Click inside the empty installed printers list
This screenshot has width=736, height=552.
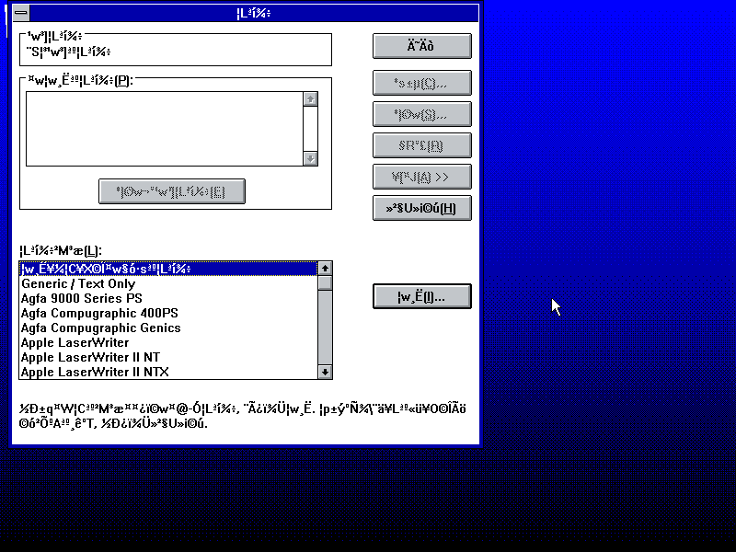[166, 129]
